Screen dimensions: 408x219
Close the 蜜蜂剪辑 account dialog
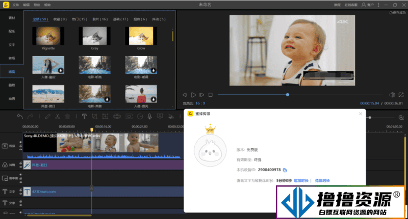pos(361,114)
